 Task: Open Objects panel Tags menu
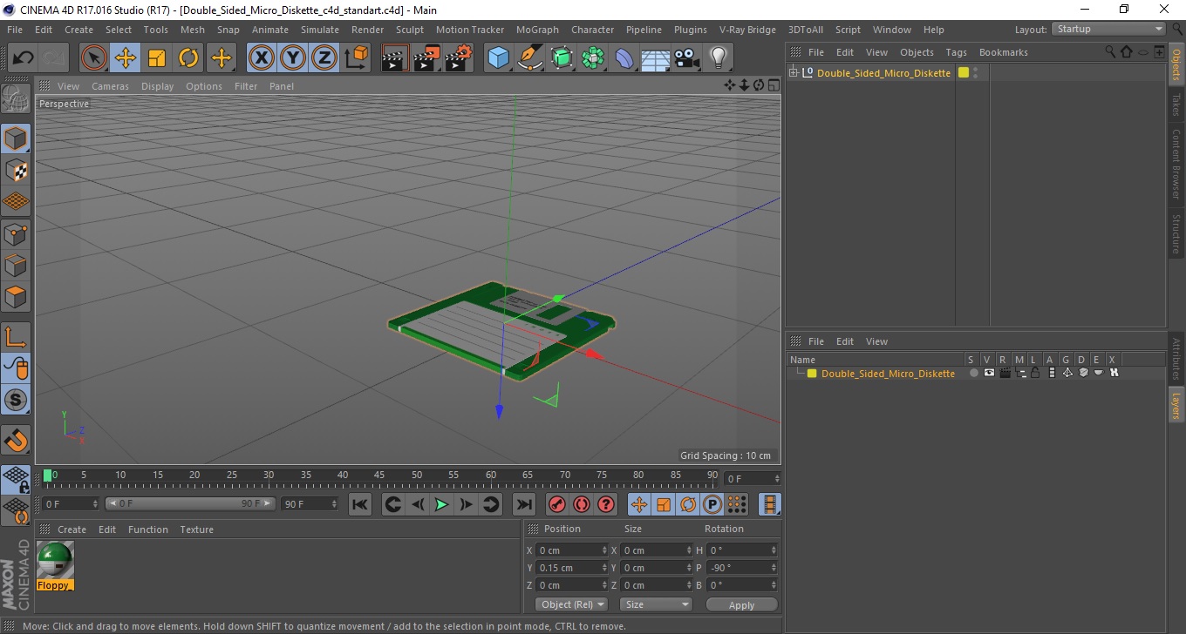click(956, 52)
